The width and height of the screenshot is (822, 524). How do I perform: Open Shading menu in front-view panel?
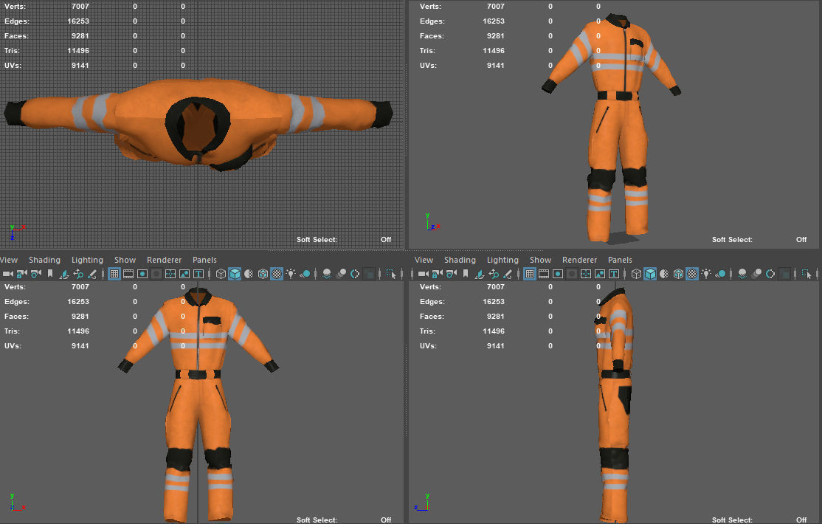pos(44,261)
